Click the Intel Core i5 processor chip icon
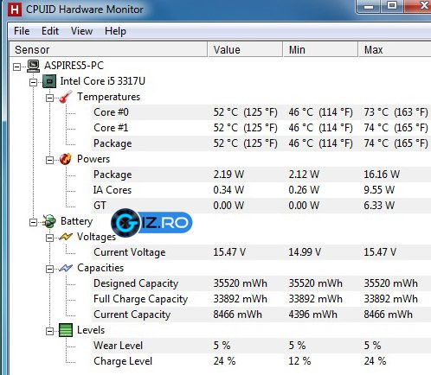The width and height of the screenshot is (431, 375). [x=49, y=81]
